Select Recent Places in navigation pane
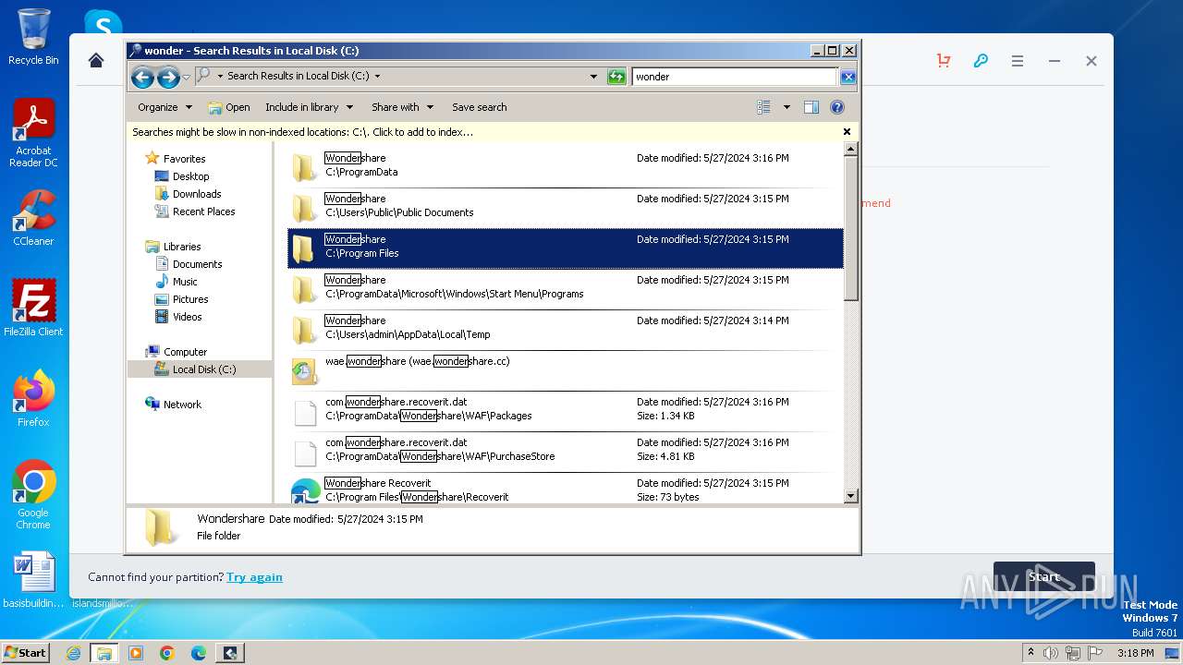1183x665 pixels. (x=203, y=212)
